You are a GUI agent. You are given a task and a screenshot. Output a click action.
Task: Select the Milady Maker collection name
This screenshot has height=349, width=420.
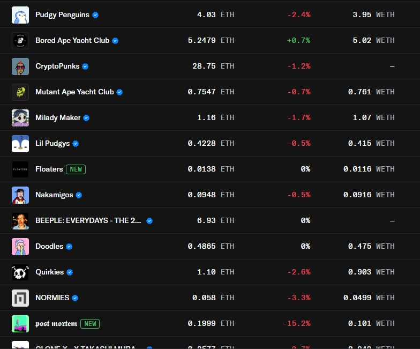(58, 118)
